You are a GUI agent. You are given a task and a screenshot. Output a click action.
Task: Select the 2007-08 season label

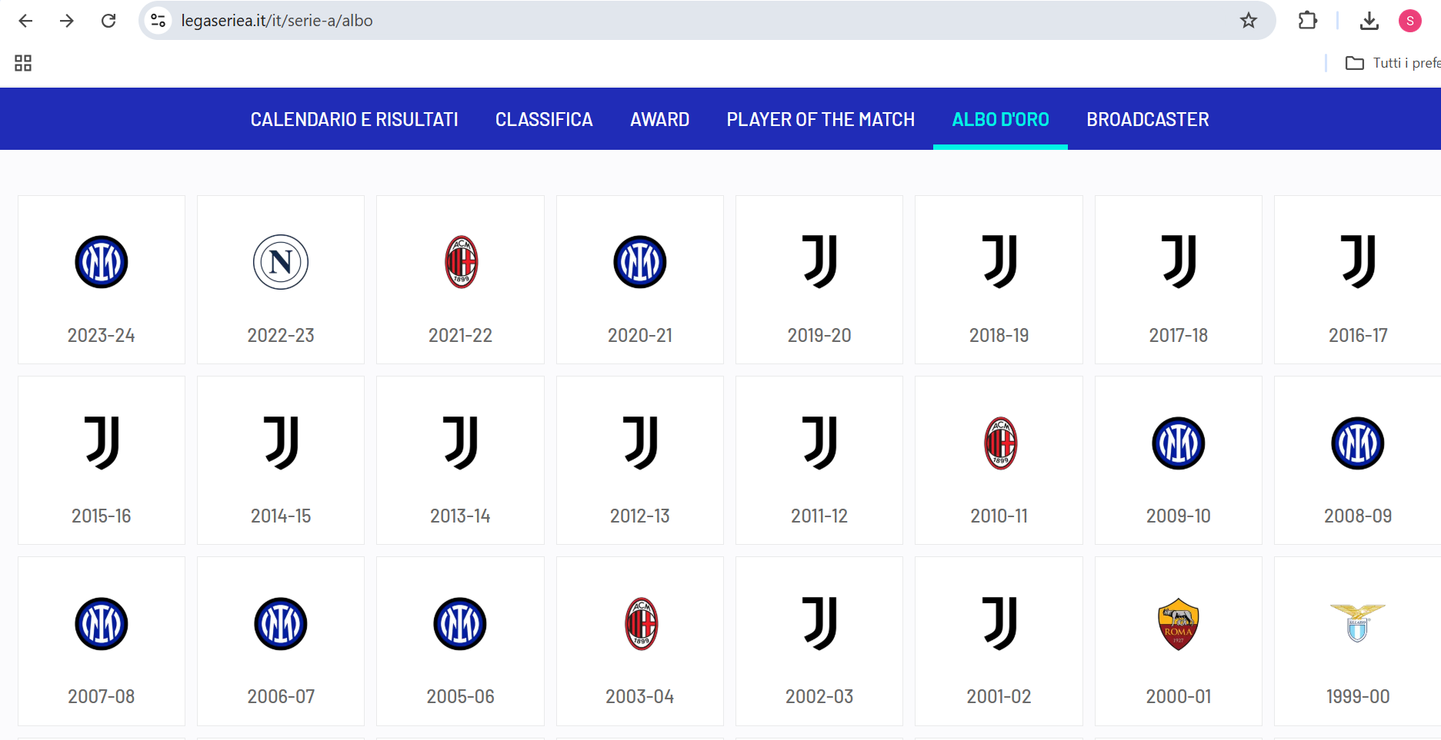(x=102, y=696)
